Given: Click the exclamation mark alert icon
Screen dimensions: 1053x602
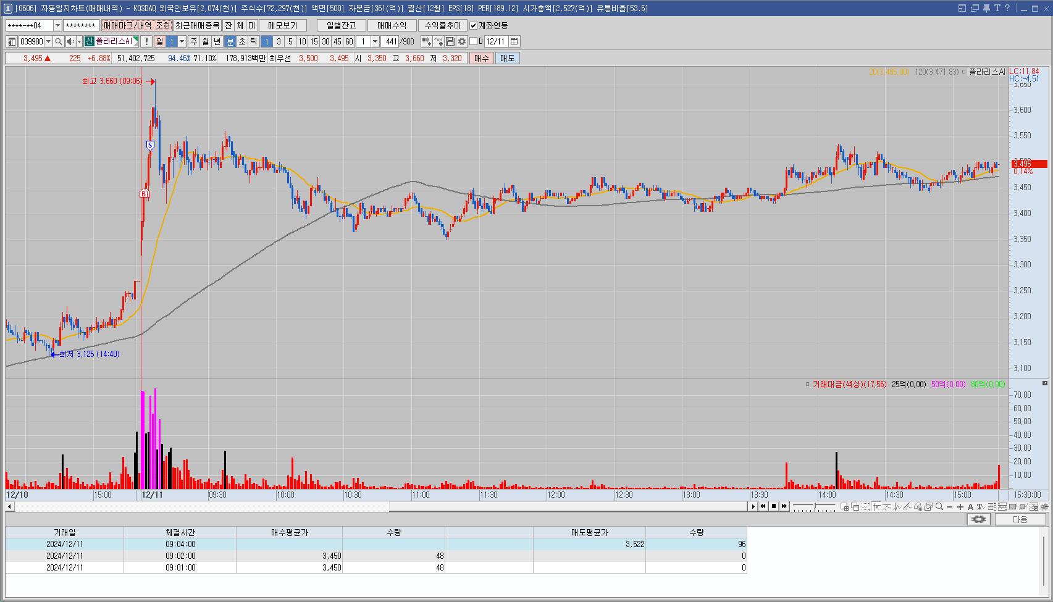Looking at the screenshot, I should 146,41.
